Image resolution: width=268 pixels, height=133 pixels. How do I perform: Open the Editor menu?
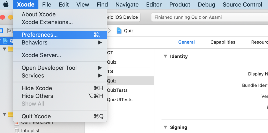point(154,4)
